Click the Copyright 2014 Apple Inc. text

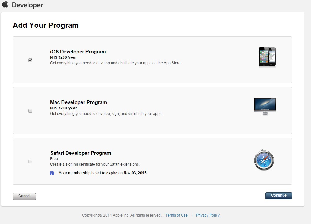[x=122, y=215]
